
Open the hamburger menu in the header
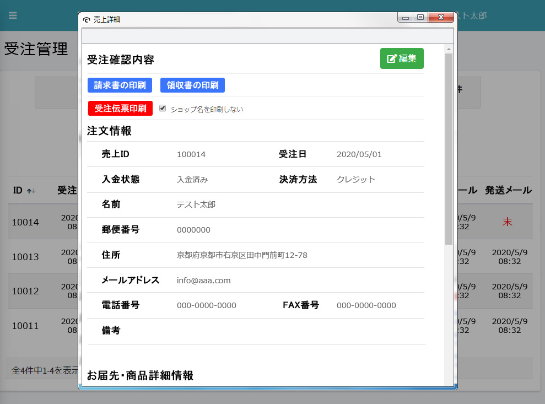pos(13,15)
